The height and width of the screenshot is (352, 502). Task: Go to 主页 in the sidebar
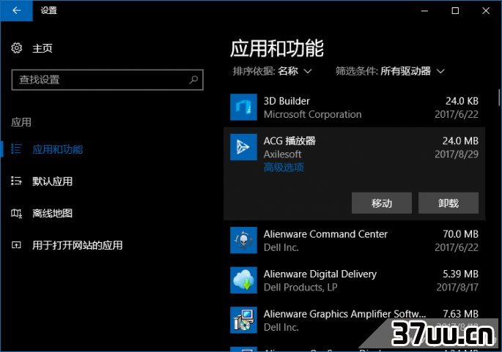pos(43,48)
